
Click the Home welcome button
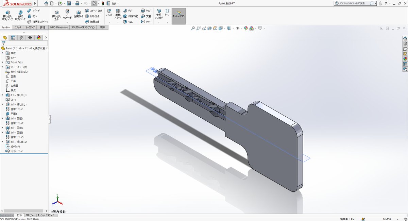point(46,3)
